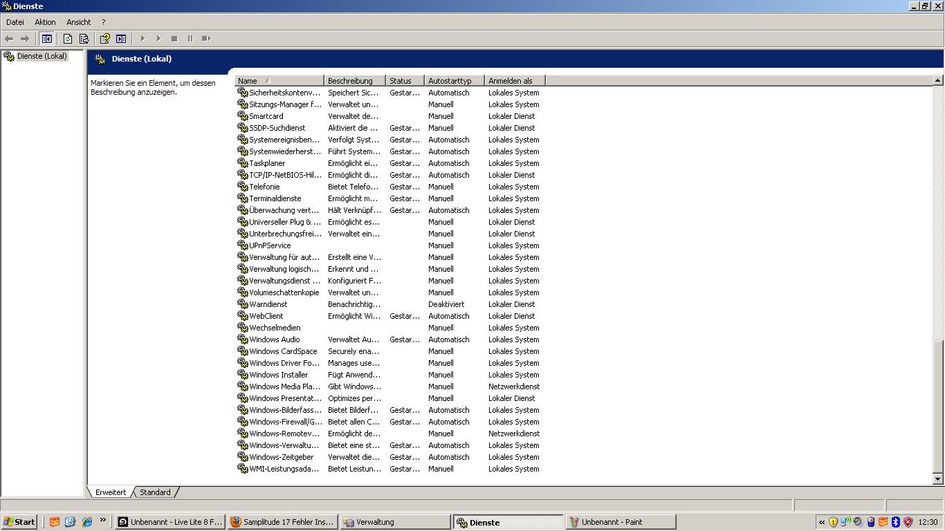945x531 pixels.
Task: Click Deaktiviert in Warndienst row
Action: (x=446, y=304)
